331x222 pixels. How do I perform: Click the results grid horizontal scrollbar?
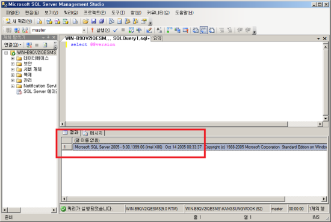(194, 199)
